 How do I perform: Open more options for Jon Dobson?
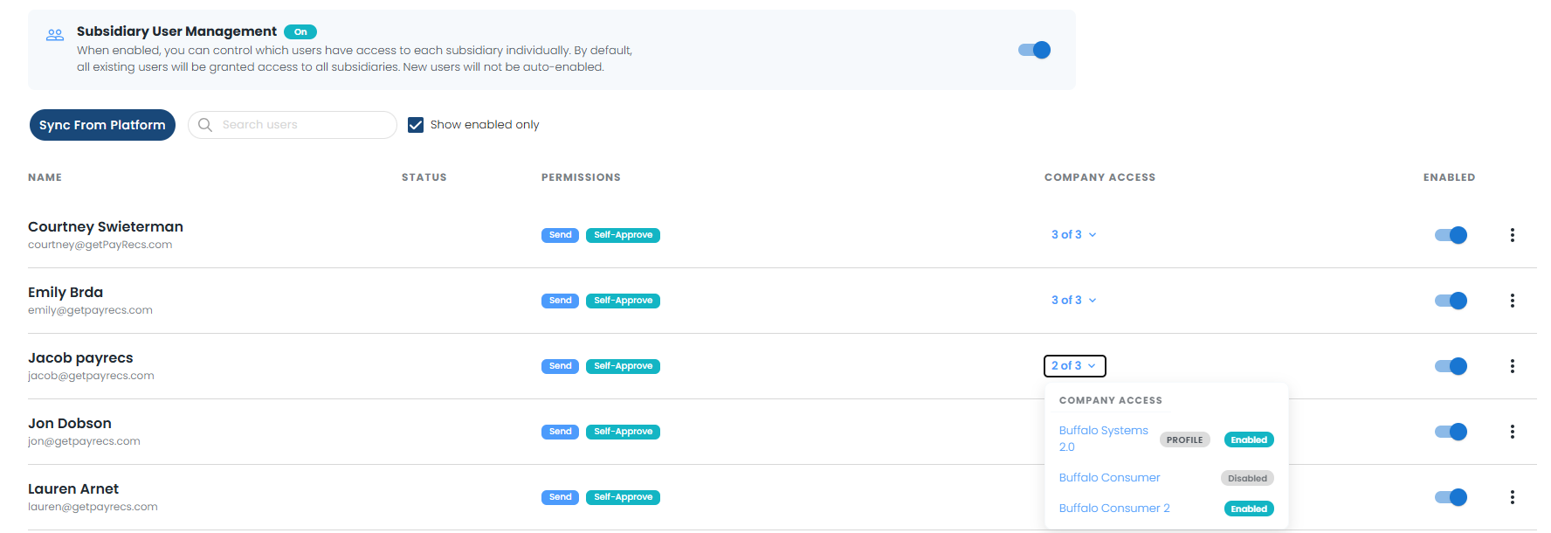(x=1513, y=432)
